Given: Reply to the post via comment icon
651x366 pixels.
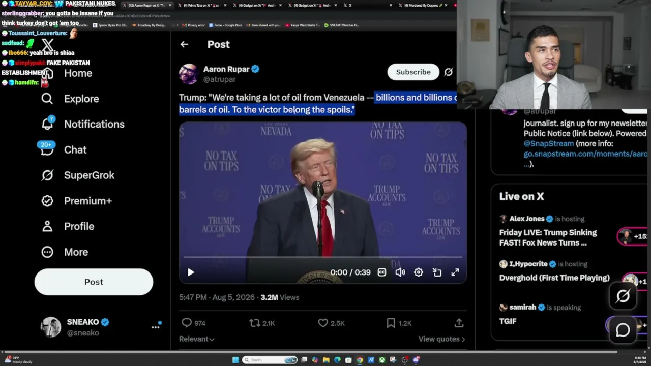Looking at the screenshot, I should [187, 323].
